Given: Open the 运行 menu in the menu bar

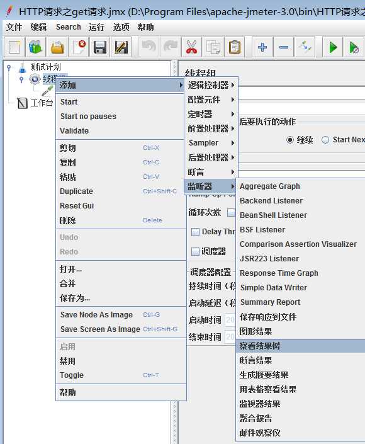Looking at the screenshot, I should point(96,27).
